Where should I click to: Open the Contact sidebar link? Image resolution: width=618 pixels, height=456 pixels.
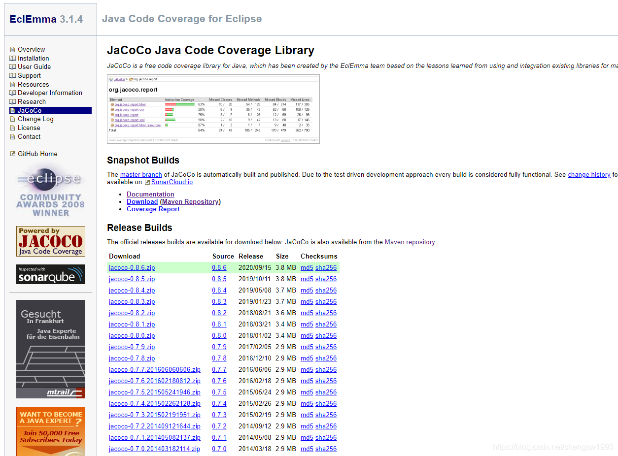pos(29,136)
